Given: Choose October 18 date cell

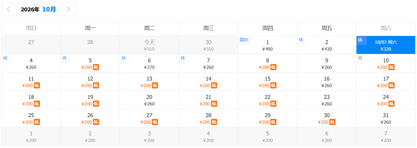Looking at the screenshot, I should pyautogui.click(x=31, y=100).
